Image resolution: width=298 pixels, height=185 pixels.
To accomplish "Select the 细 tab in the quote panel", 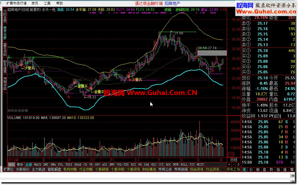I will point(258,170).
